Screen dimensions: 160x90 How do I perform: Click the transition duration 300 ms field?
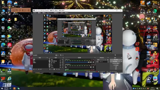tap(103, 62)
